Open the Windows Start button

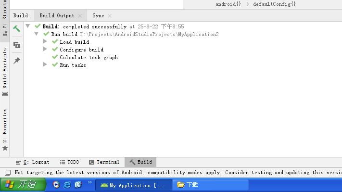point(23,185)
